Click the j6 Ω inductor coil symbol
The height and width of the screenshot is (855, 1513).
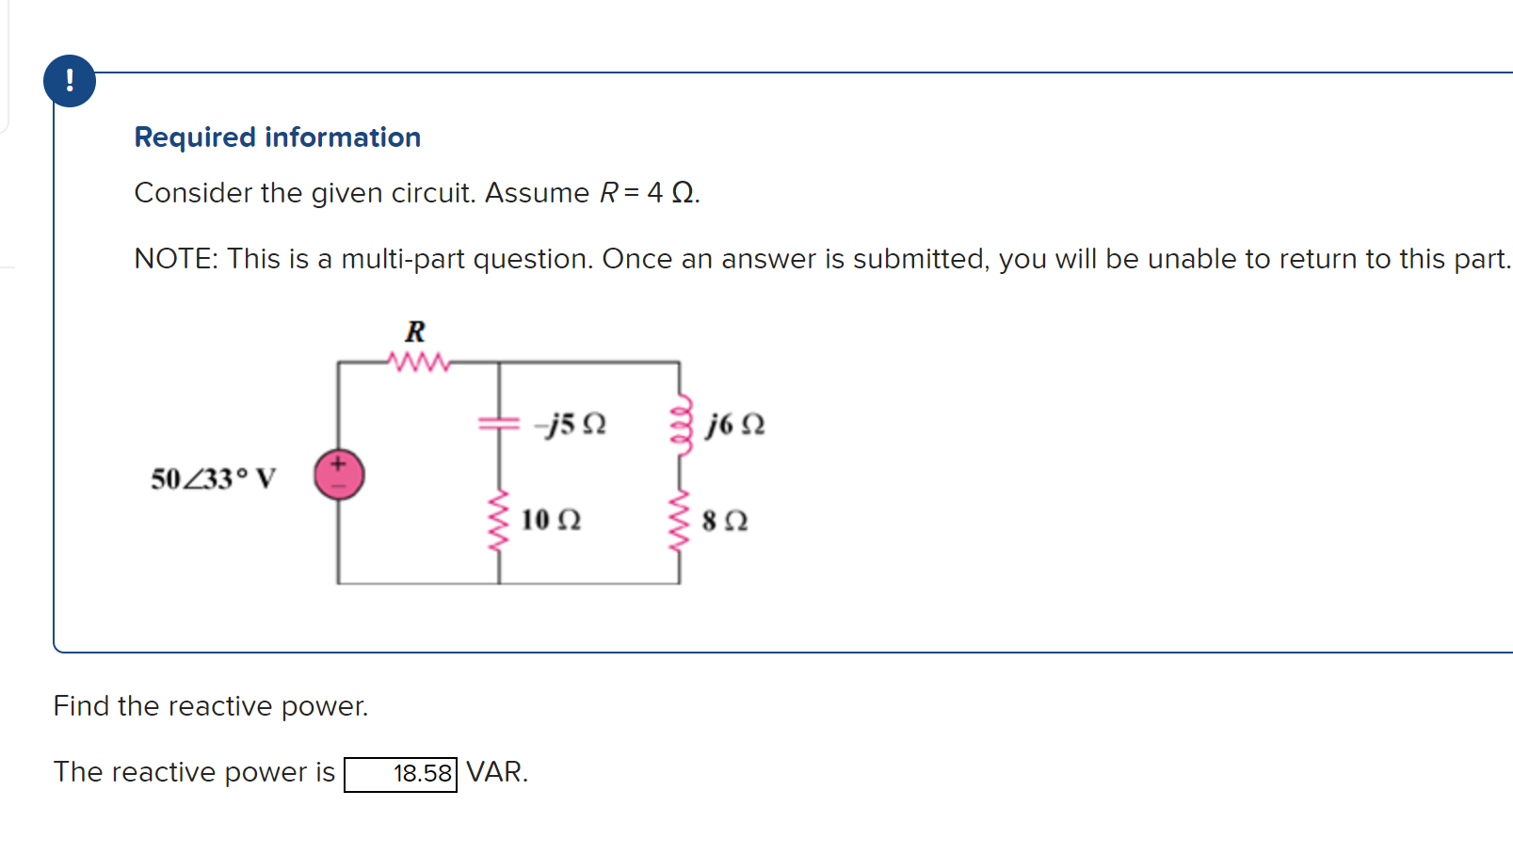click(x=681, y=425)
